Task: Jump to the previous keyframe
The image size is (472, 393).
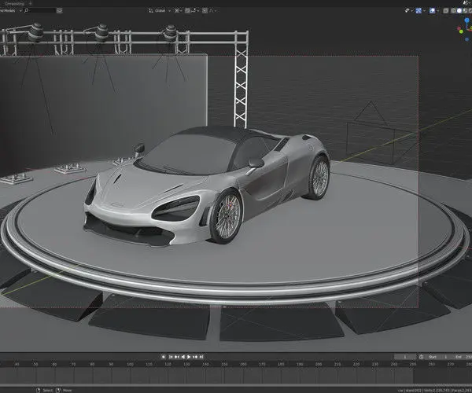Action: (177, 357)
